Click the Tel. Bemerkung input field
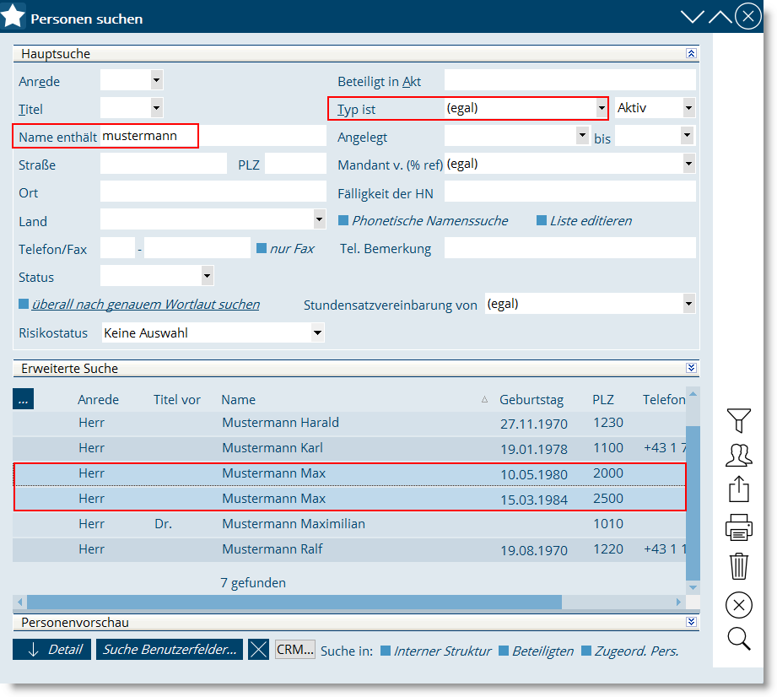This screenshot has height=697, width=777. tap(569, 248)
